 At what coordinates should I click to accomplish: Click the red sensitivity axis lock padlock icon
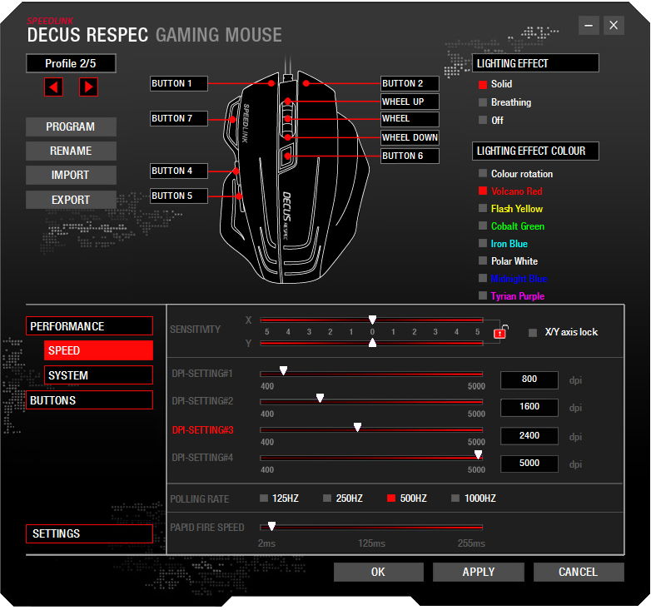[500, 332]
